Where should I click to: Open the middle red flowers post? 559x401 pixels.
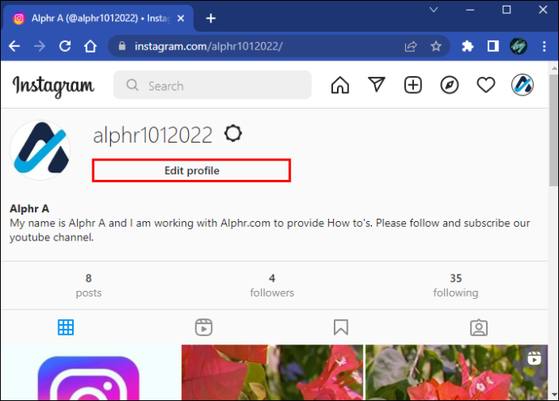pos(272,372)
